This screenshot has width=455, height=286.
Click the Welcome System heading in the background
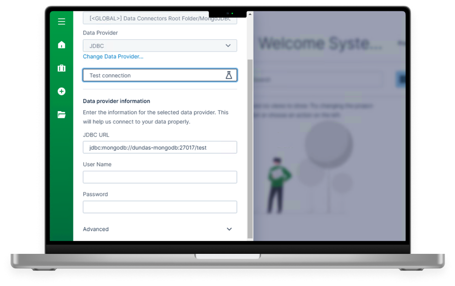pyautogui.click(x=320, y=44)
